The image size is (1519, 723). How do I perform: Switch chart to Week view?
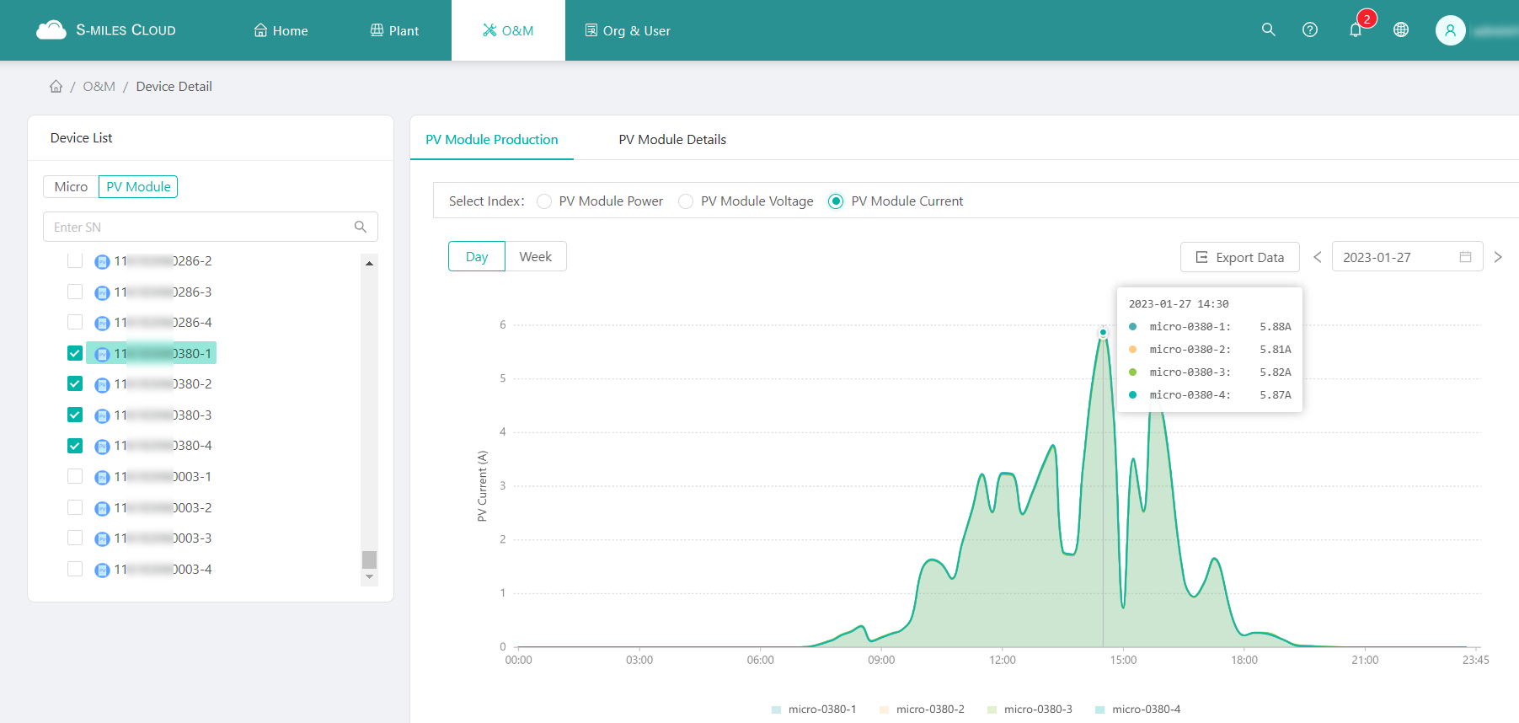click(535, 256)
